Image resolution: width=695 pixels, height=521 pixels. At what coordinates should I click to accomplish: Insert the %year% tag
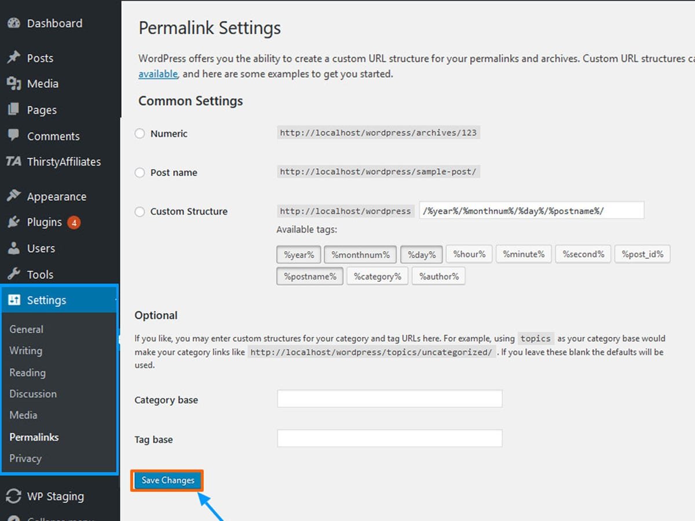coord(299,255)
